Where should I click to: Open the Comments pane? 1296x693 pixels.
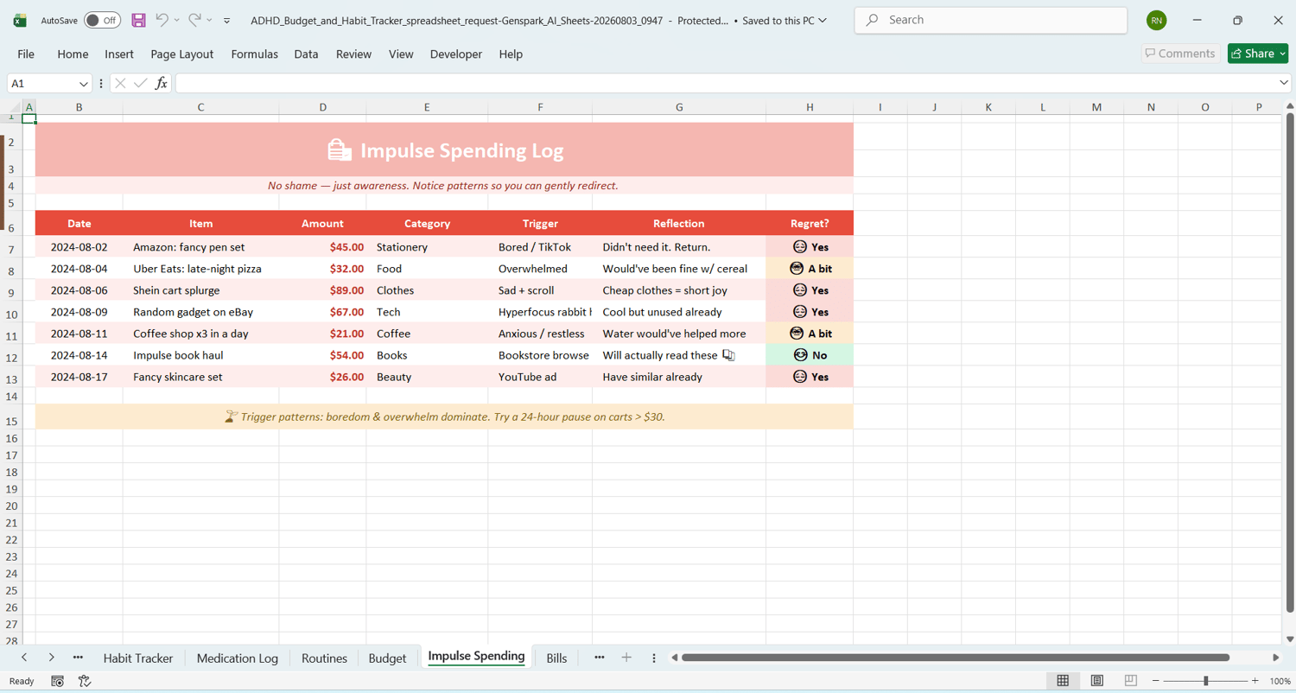tap(1180, 54)
